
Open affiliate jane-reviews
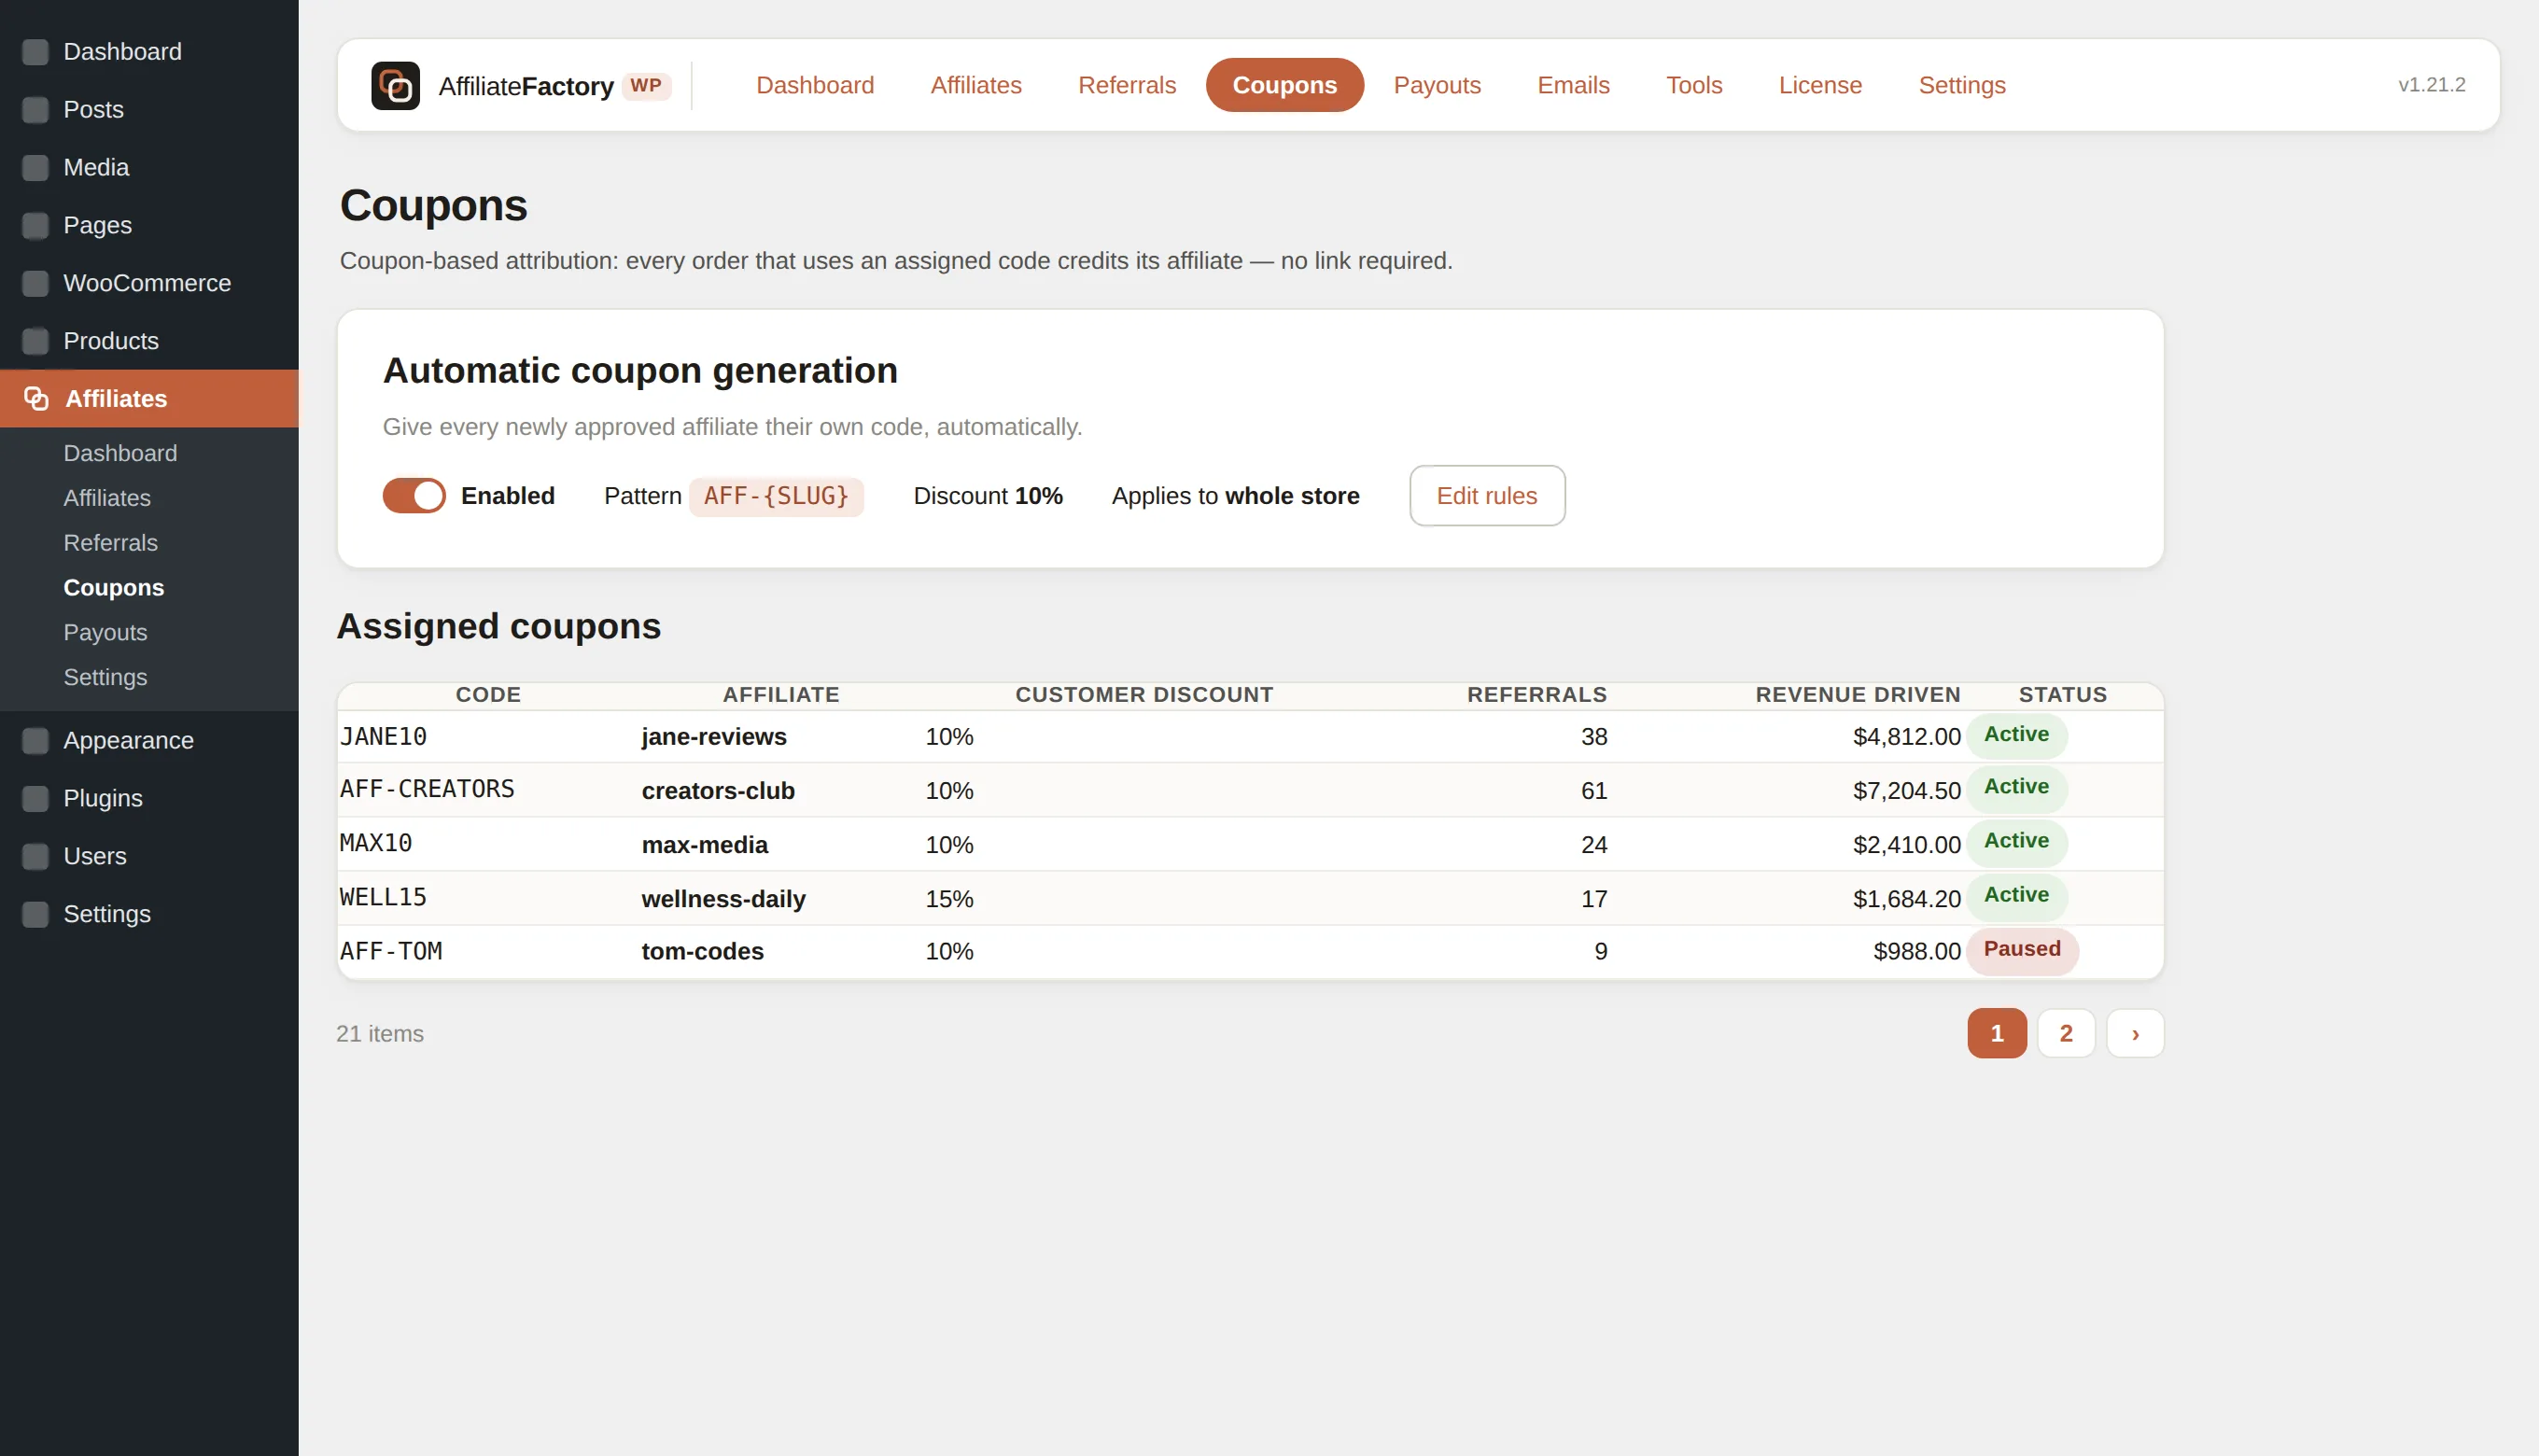714,737
